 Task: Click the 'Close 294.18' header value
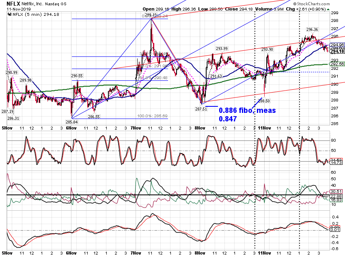[x=239, y=9]
